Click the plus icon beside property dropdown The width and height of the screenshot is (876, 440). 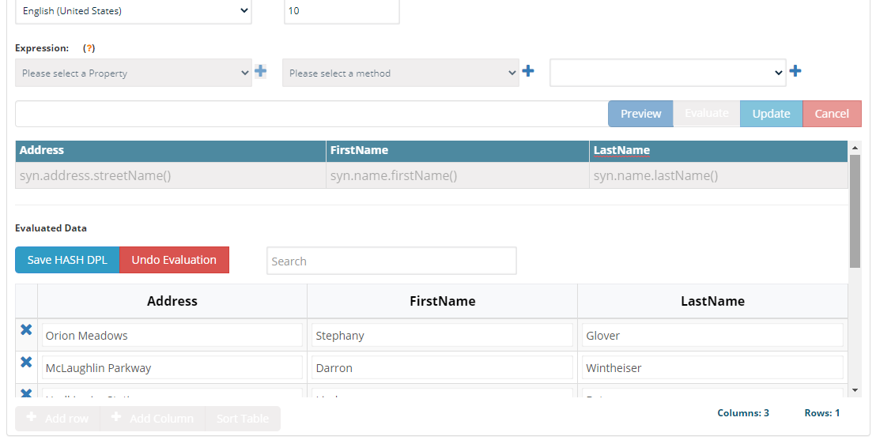point(260,72)
